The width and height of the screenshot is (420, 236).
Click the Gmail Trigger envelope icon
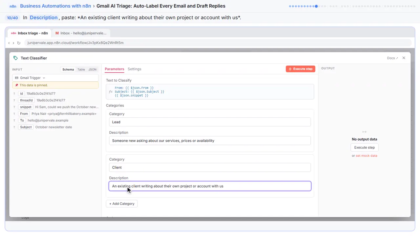(x=17, y=78)
